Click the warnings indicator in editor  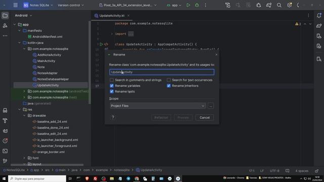[x=298, y=24]
